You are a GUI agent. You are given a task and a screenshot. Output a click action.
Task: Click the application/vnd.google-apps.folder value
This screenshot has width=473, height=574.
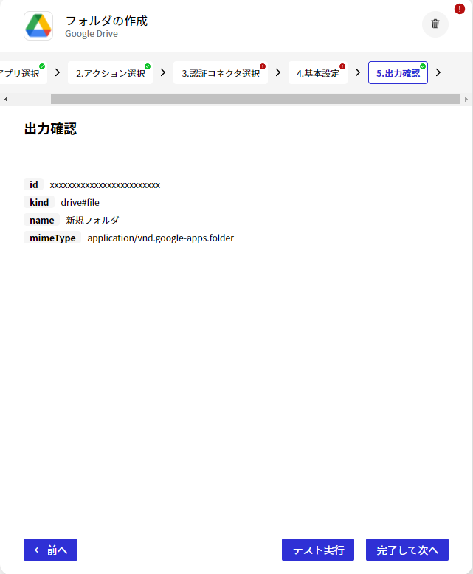(x=161, y=238)
